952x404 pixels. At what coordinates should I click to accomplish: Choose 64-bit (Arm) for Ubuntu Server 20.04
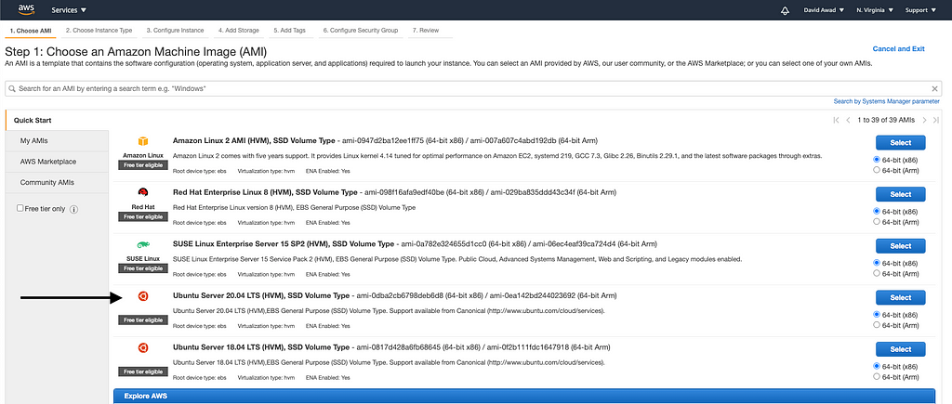coord(876,324)
